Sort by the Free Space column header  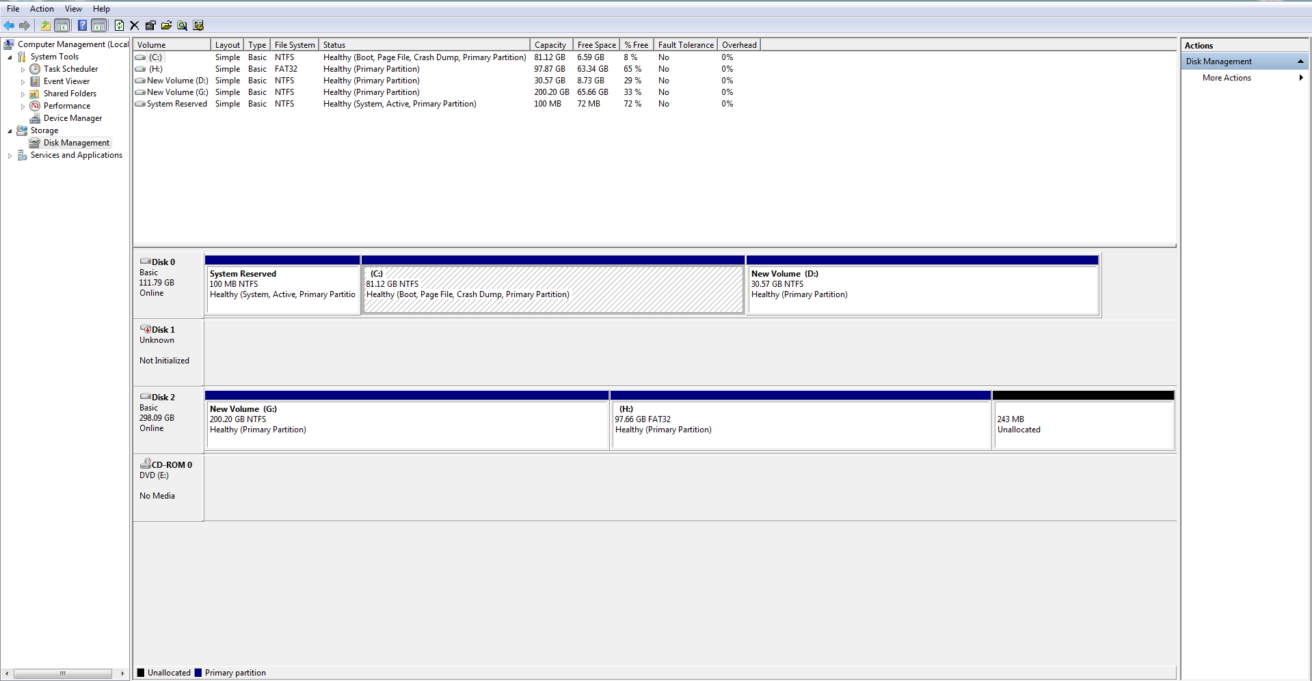596,45
